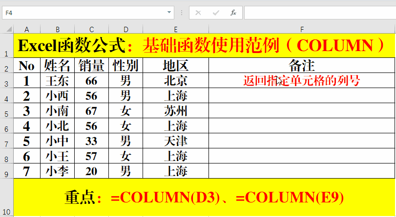Click the 备注 header cell
The height and width of the screenshot is (217, 396).
click(302, 66)
